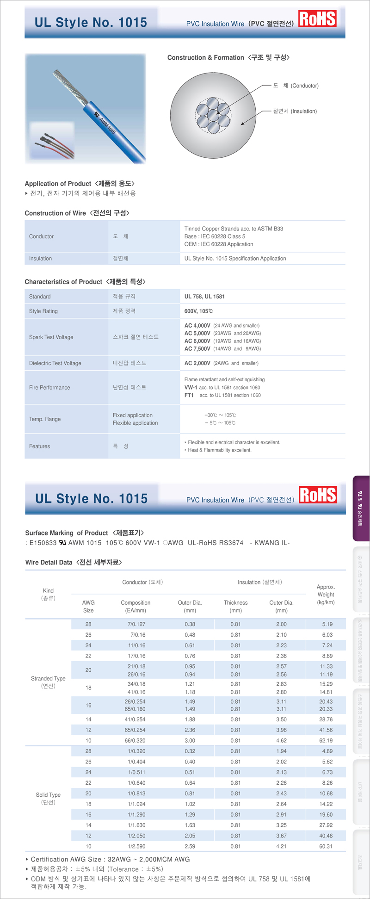Click the Spark Test Voltage row label
This screenshot has width=370, height=899.
click(x=51, y=337)
